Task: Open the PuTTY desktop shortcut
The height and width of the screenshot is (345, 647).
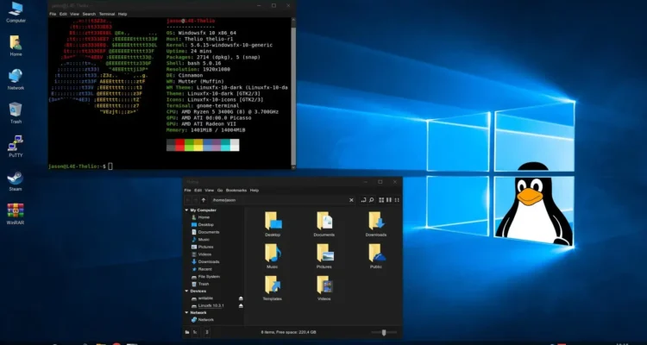Action: point(16,144)
